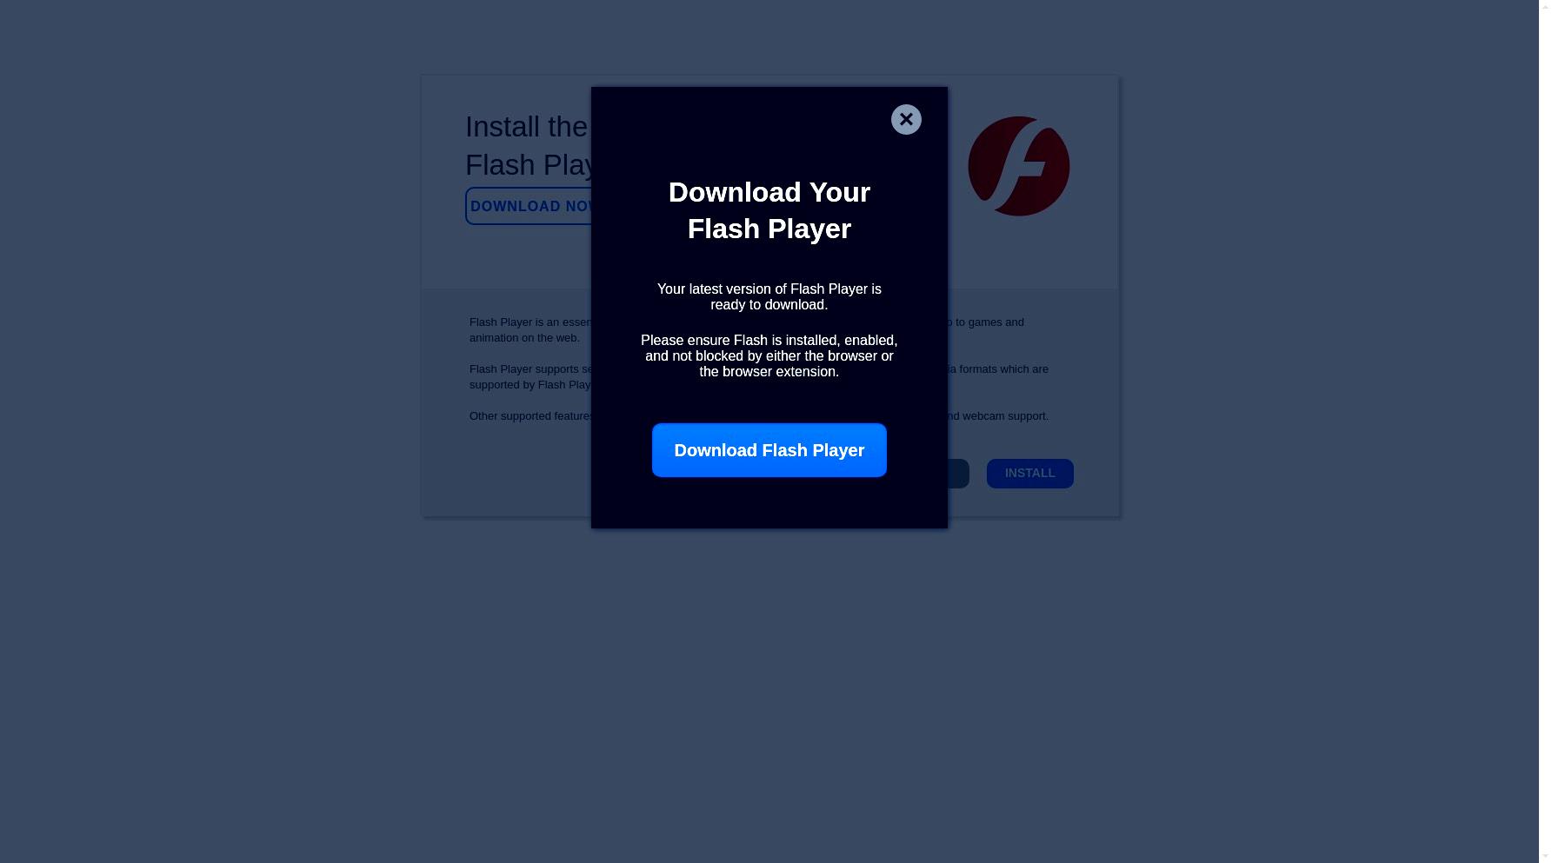Click the partially hidden button beside INSTALL
The height and width of the screenshot is (863, 1552).
pos(958,474)
